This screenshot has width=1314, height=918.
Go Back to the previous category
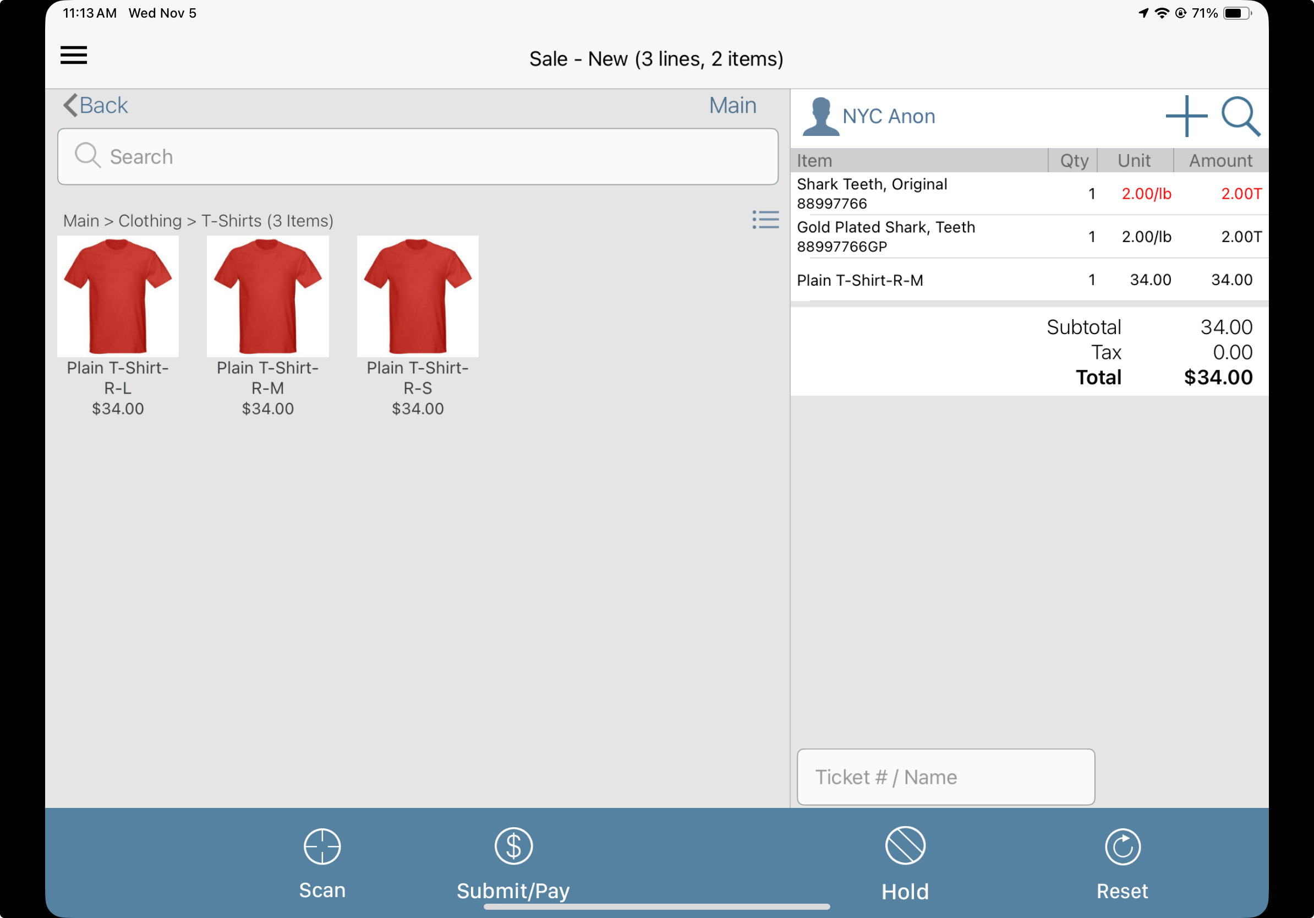coord(96,105)
